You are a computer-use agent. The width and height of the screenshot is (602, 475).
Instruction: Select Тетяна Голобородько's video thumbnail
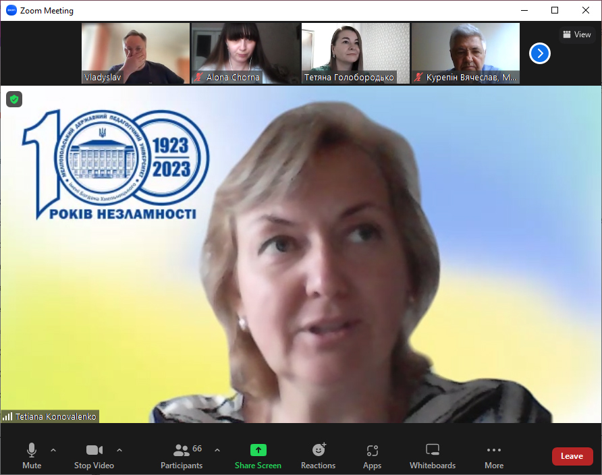point(356,53)
